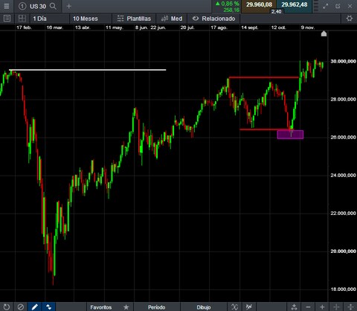The height and width of the screenshot is (311, 357).
Task: Pop out the chart into new window
Action: tap(338, 6)
